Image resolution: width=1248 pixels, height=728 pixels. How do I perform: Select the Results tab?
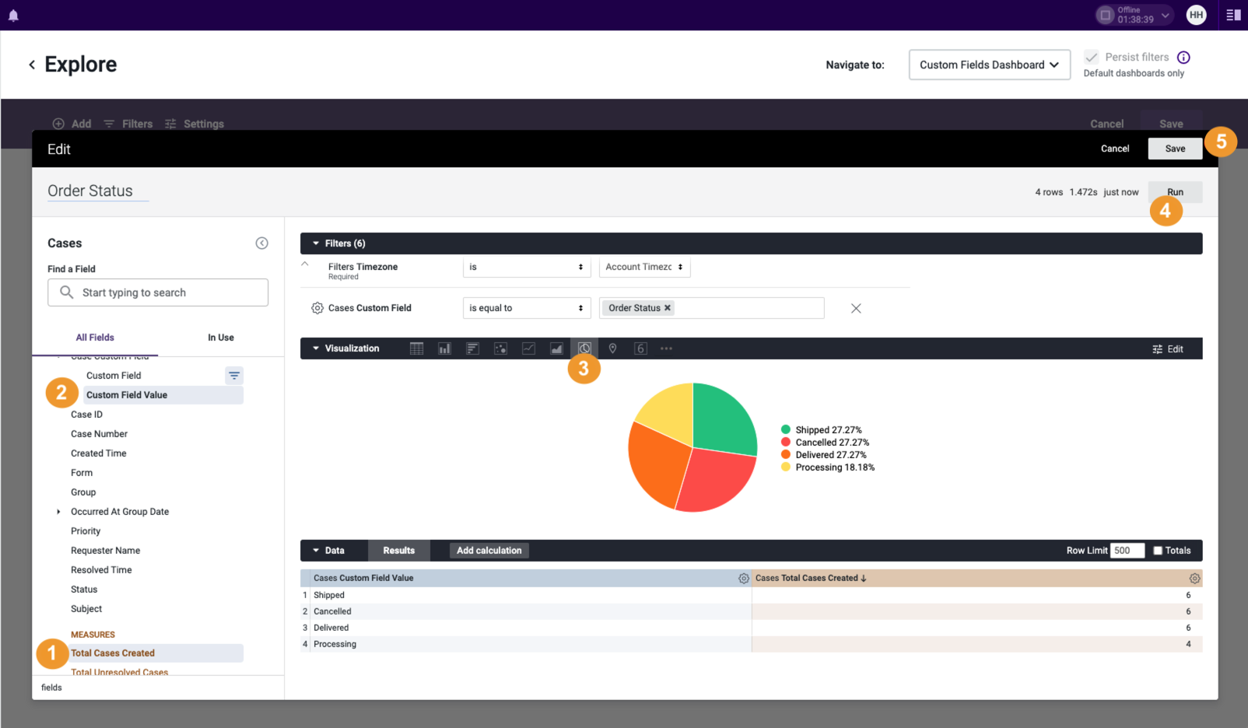(x=398, y=551)
